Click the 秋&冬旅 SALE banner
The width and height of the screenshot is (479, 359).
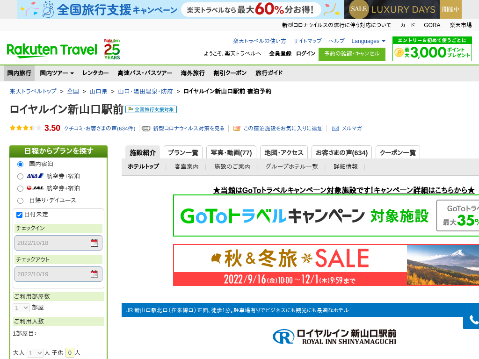[x=326, y=266]
